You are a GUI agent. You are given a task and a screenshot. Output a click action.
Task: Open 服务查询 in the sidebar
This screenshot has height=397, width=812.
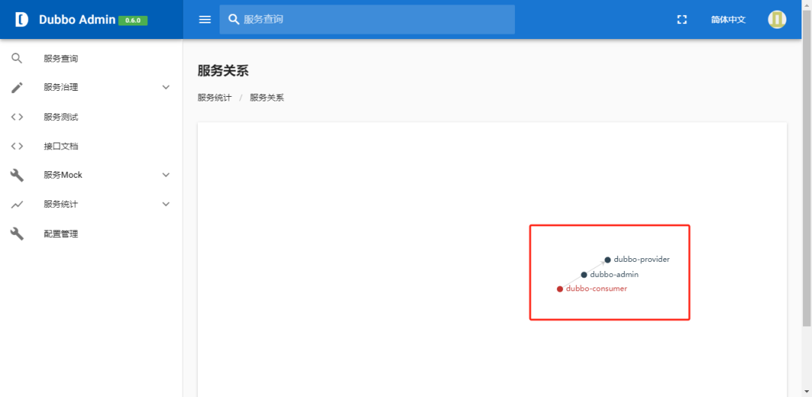coord(91,59)
